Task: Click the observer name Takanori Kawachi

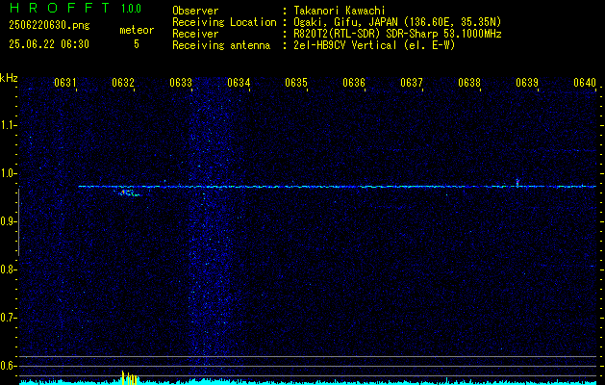Action: tap(340, 11)
